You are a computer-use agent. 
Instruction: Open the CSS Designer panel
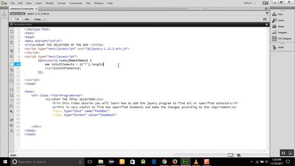click(x=282, y=39)
